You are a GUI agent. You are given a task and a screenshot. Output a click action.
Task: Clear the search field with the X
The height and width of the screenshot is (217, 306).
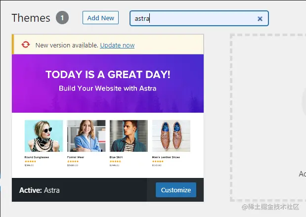point(260,19)
